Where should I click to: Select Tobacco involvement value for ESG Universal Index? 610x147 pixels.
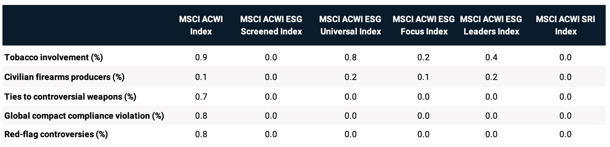click(x=350, y=58)
